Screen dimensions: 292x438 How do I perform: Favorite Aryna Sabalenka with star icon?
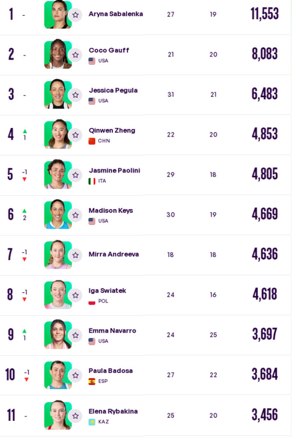tap(75, 15)
